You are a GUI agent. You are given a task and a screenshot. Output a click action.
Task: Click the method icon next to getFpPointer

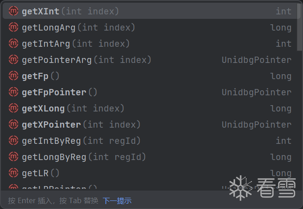coord(14,92)
